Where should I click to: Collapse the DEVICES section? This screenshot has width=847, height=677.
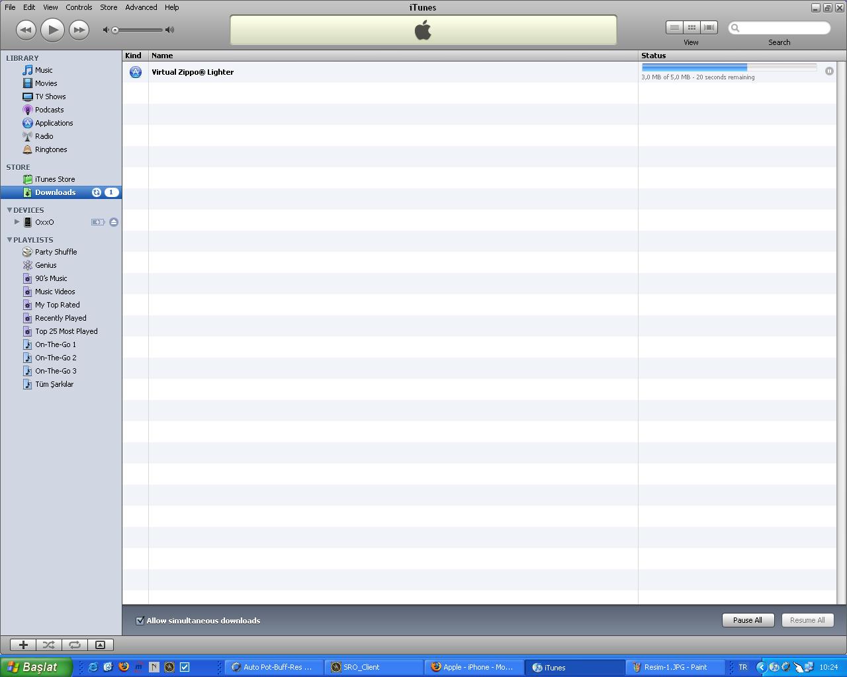9,210
